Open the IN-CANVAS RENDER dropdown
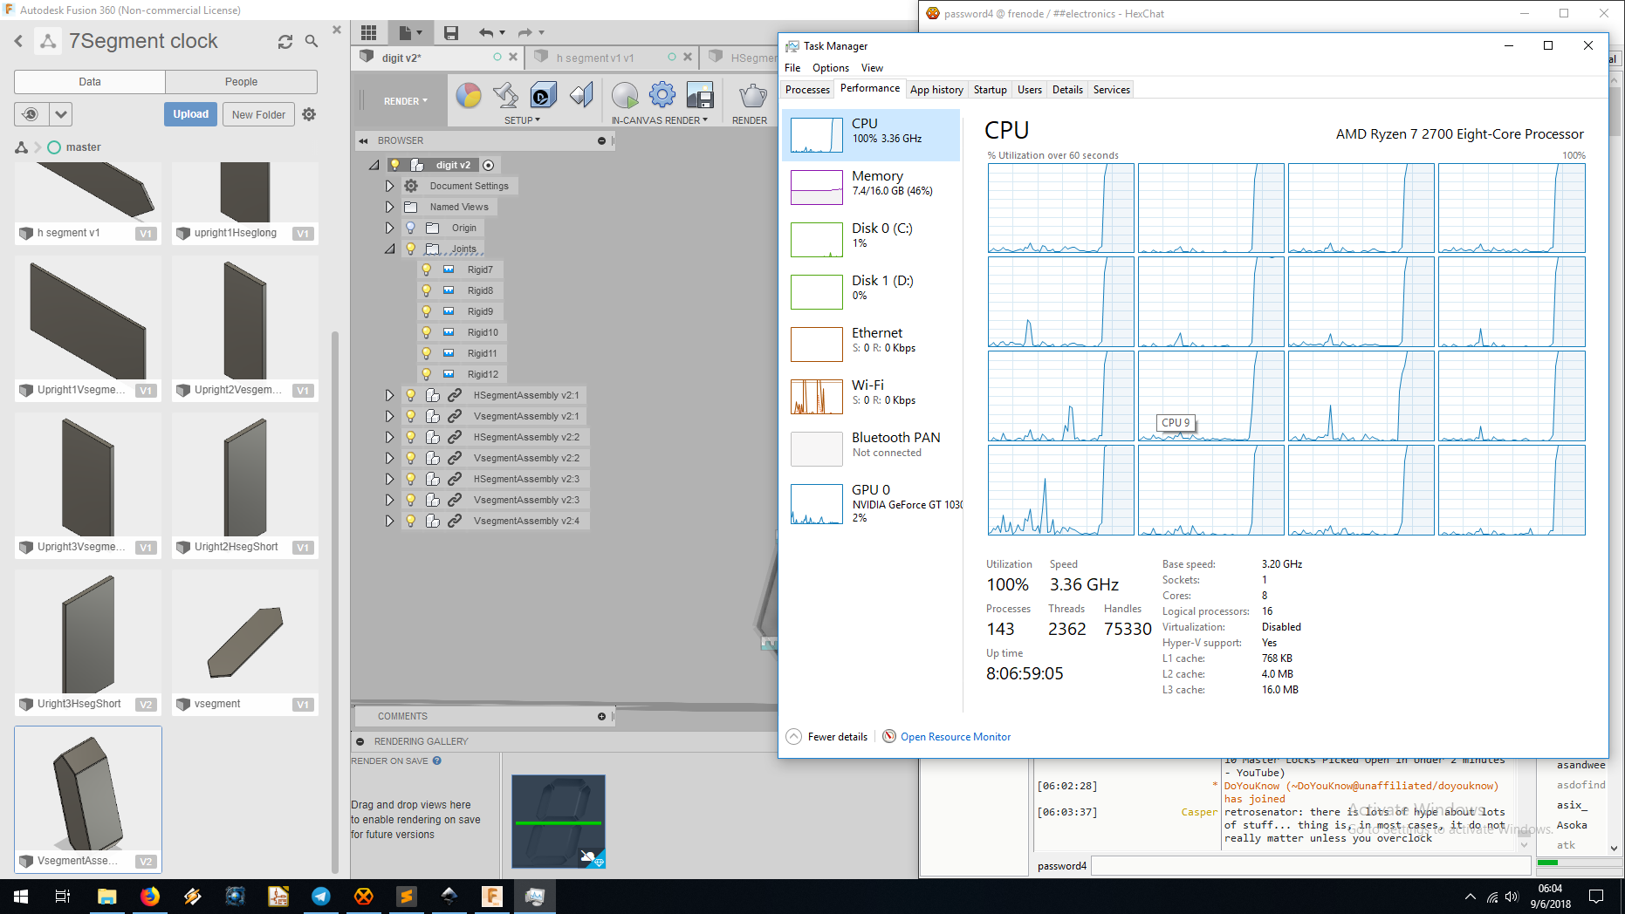The height and width of the screenshot is (914, 1625). coord(659,120)
